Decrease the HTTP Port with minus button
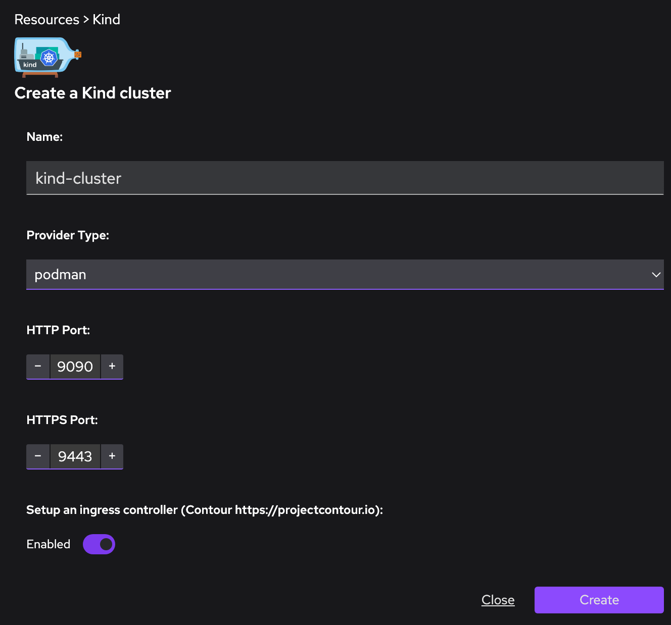 38,366
